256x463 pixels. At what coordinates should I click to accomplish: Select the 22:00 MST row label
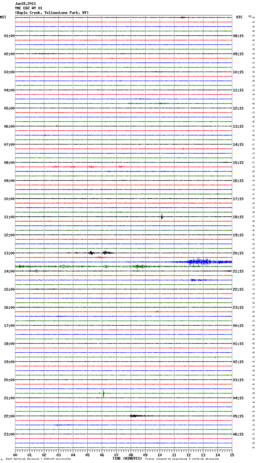coord(9,416)
